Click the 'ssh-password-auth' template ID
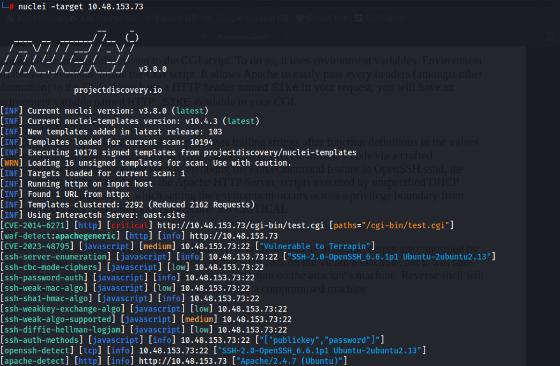 point(44,278)
